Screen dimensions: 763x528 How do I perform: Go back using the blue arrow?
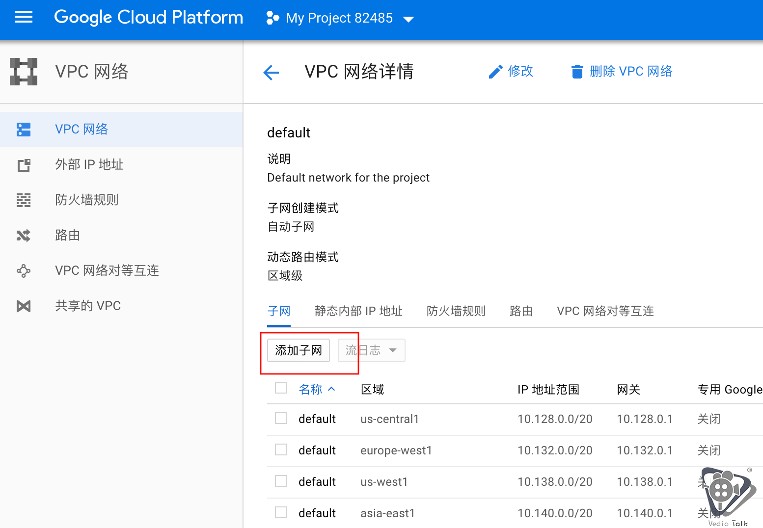(271, 73)
